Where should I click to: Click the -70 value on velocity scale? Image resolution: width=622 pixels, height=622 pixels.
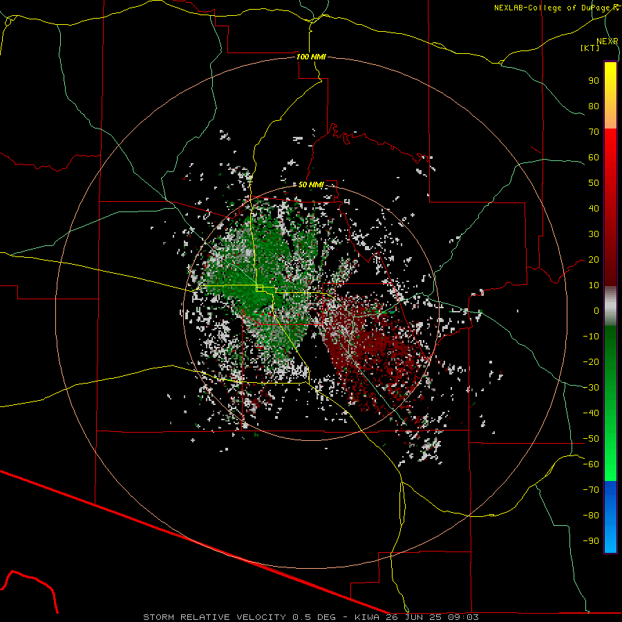(x=591, y=490)
